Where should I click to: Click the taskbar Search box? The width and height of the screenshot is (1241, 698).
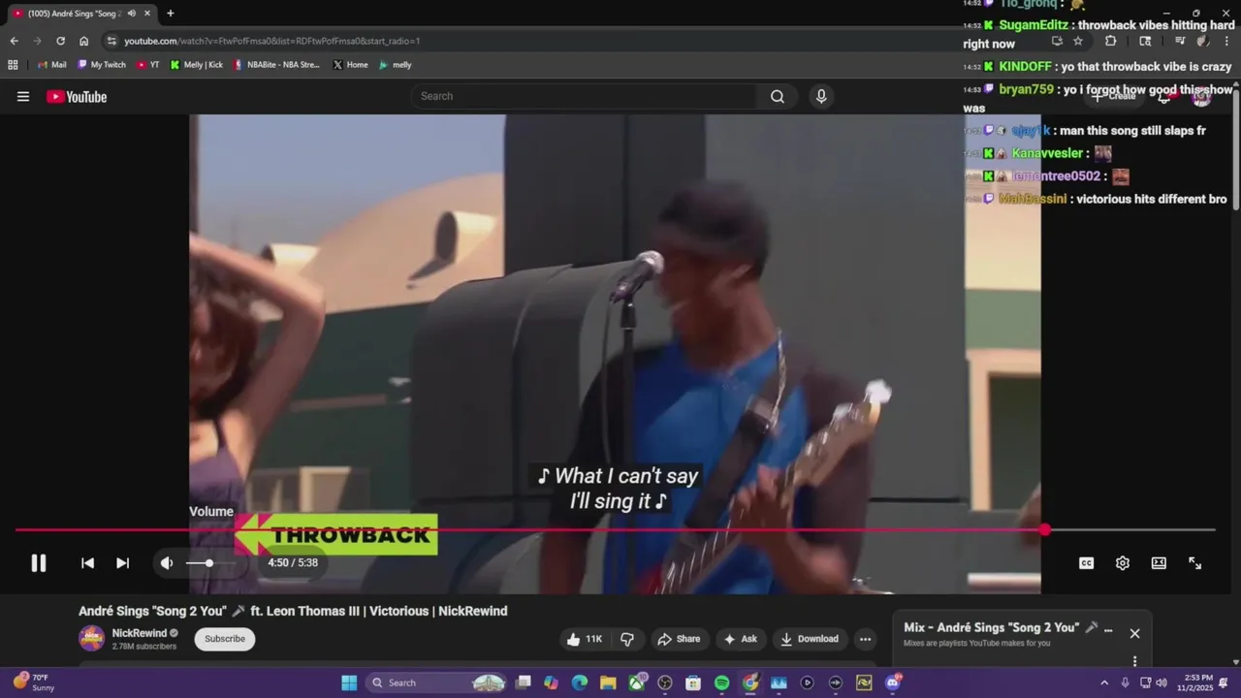tap(436, 682)
